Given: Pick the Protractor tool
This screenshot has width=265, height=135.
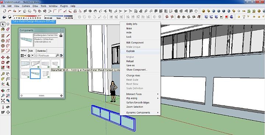Looking at the screenshot, I should (x=3, y=79).
